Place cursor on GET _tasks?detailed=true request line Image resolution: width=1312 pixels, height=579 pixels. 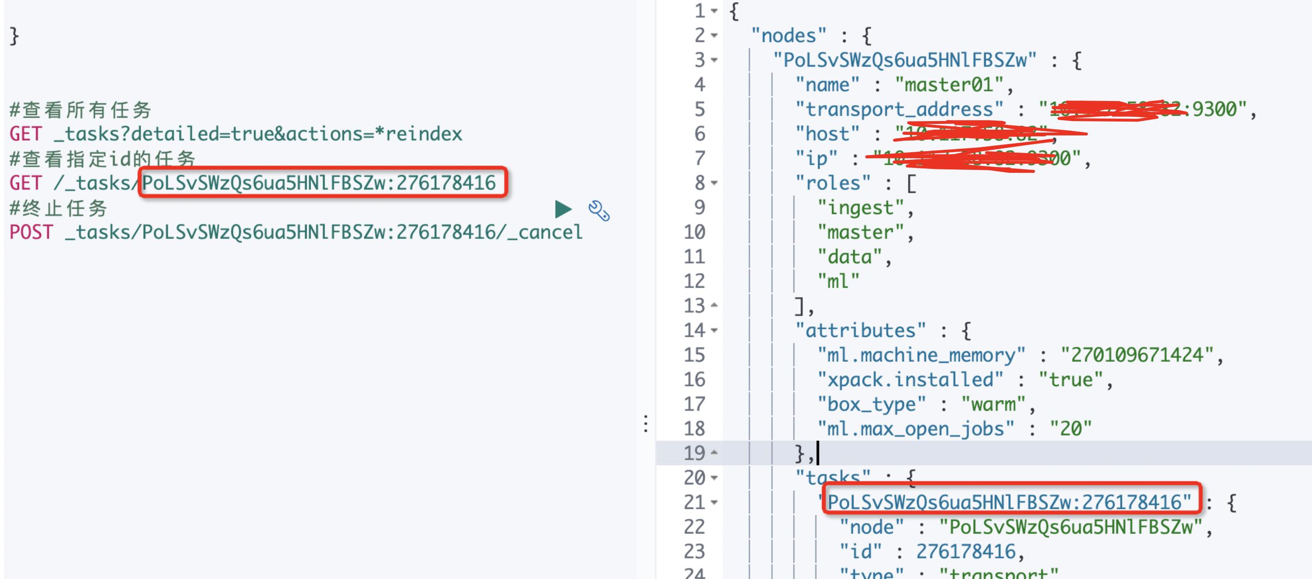[235, 134]
